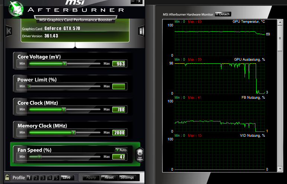Click the driver version 361.43 text
The width and height of the screenshot is (287, 184).
tap(51, 36)
